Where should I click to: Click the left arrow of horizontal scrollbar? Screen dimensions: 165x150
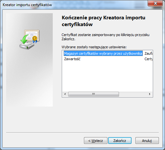pyautogui.click(x=65, y=94)
